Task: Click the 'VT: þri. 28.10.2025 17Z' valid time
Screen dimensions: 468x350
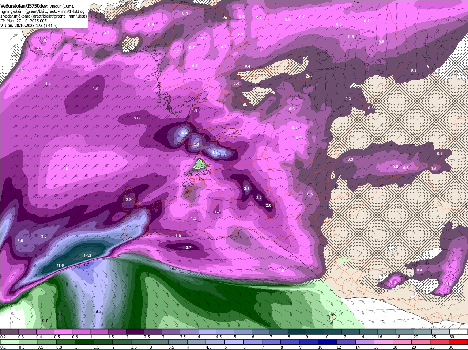Action: click(x=21, y=26)
